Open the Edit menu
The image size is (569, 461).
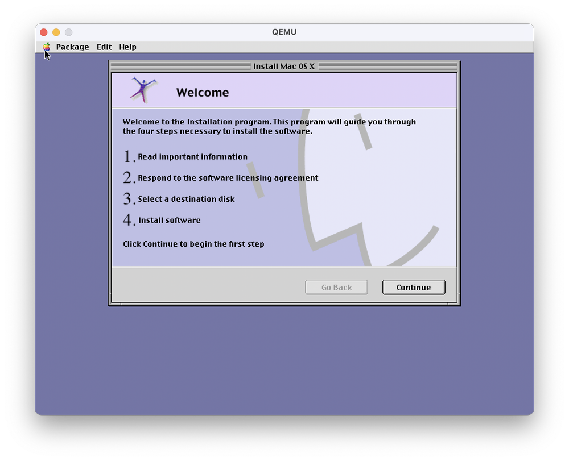pyautogui.click(x=104, y=47)
